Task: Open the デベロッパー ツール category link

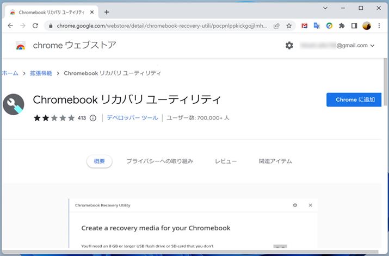Action: click(133, 118)
